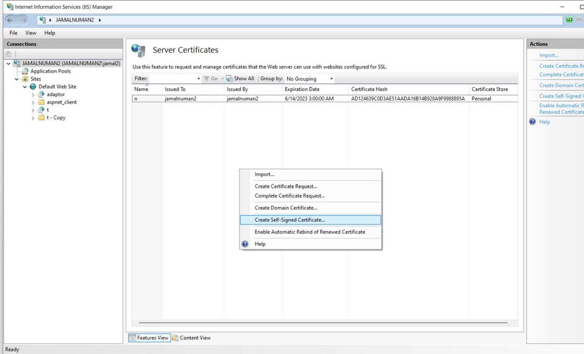
Task: Collapse the JAMALNUMAN2 server node
Action: pos(9,64)
